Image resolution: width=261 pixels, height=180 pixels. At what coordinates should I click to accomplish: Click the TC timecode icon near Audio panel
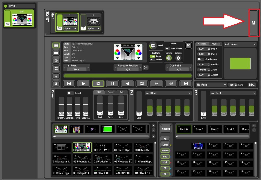[x=188, y=46]
